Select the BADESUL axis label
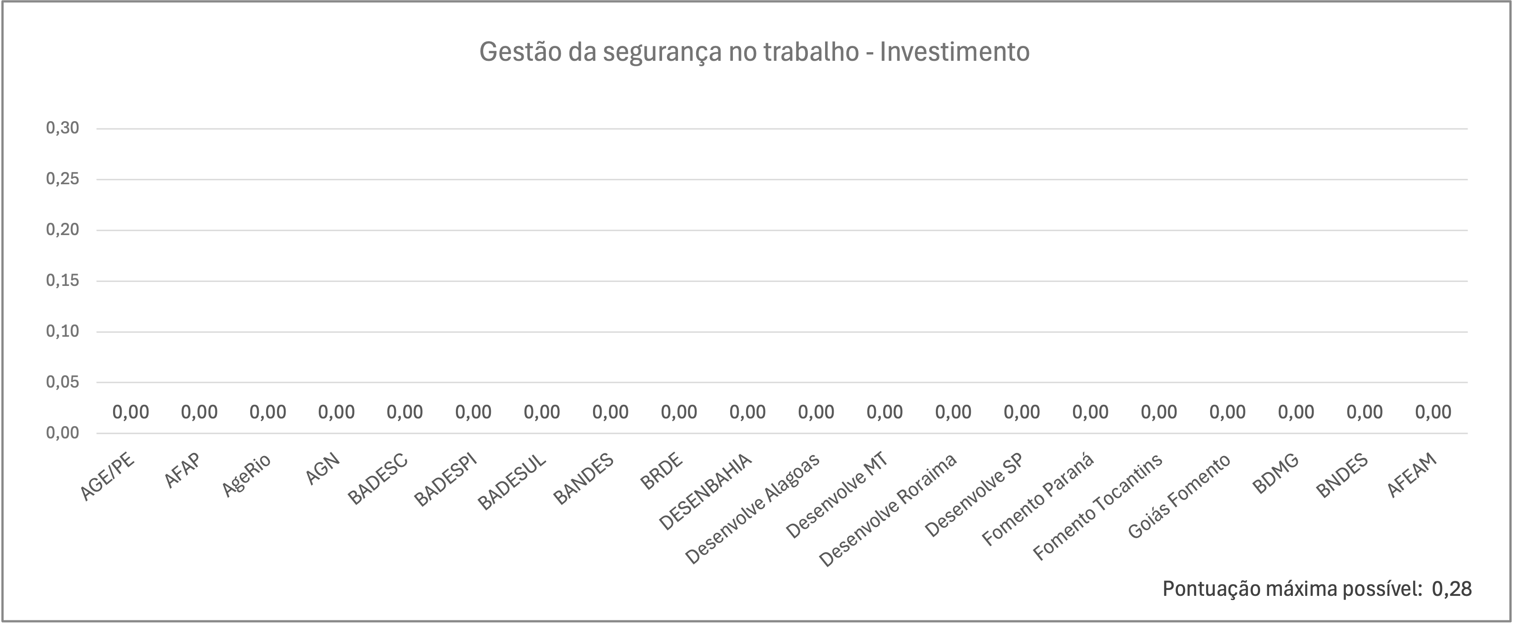Viewport: 1513px width, 624px height. pyautogui.click(x=512, y=482)
